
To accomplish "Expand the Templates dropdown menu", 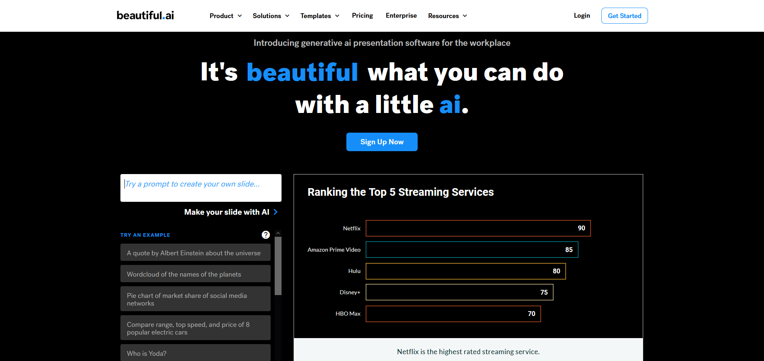I will point(320,16).
